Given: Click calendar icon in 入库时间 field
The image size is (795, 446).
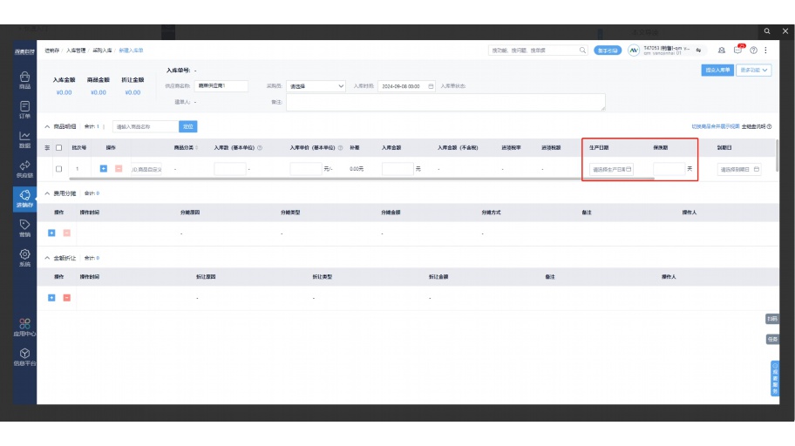Looking at the screenshot, I should click(431, 86).
